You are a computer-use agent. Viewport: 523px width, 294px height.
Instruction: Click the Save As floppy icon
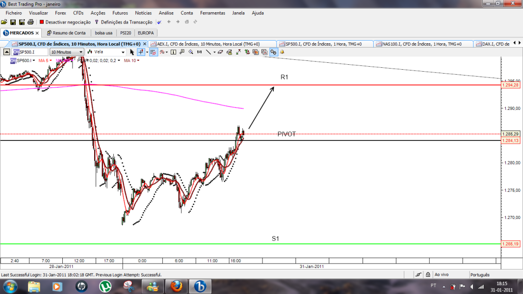22,22
